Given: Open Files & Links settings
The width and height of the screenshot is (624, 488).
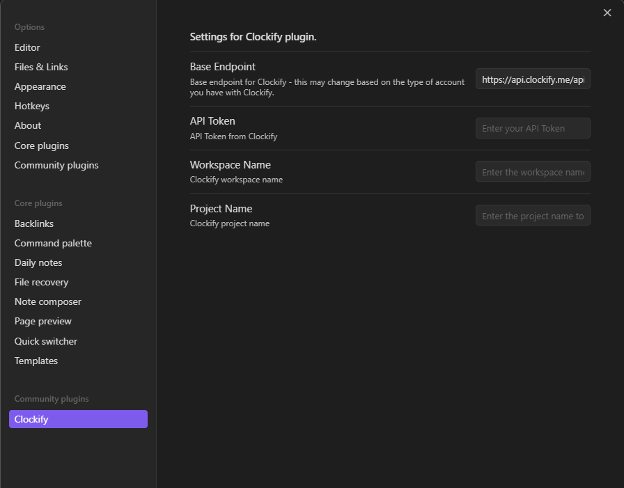Looking at the screenshot, I should click(41, 67).
